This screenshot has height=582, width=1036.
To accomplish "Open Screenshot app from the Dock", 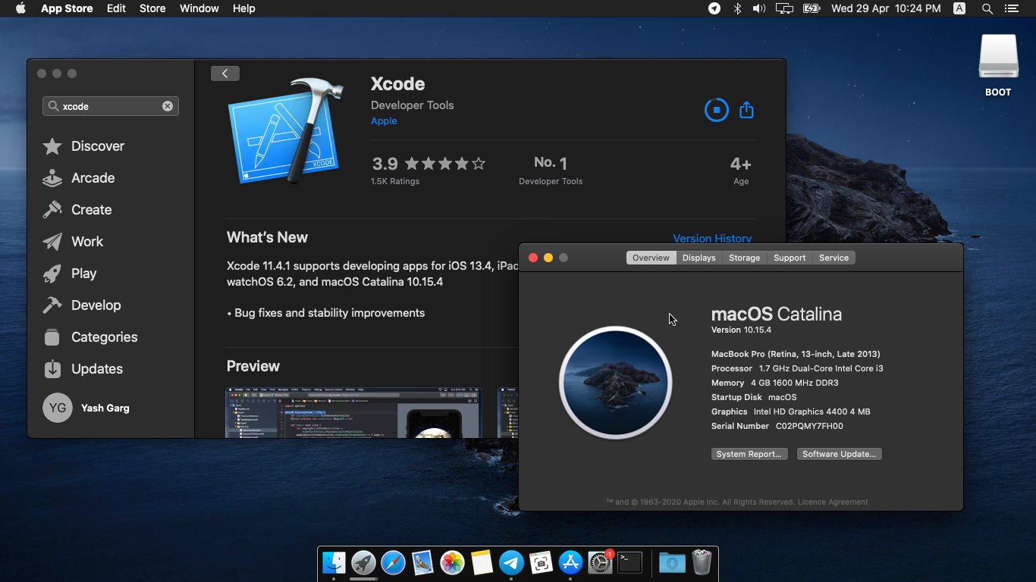I will click(541, 562).
